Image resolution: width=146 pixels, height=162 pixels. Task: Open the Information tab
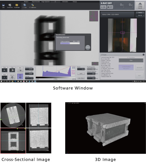coord(65,2)
